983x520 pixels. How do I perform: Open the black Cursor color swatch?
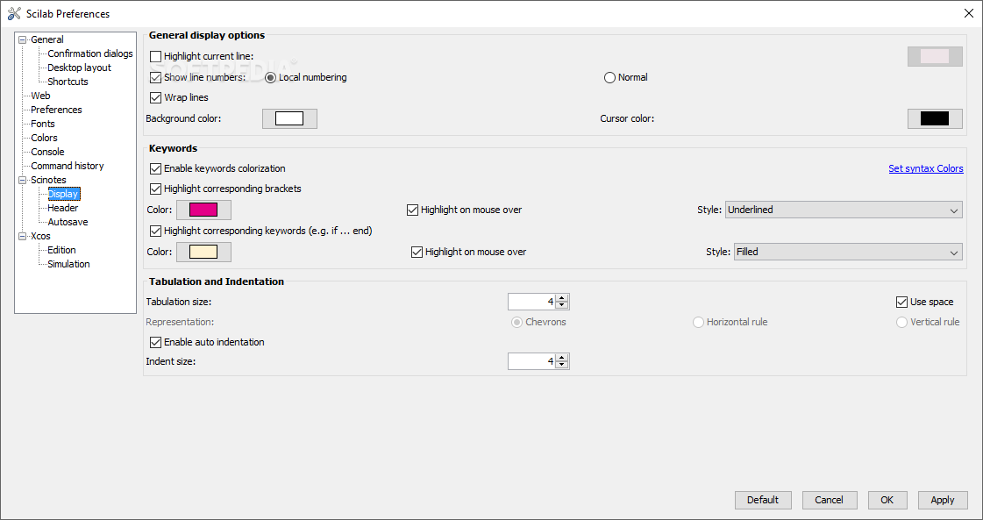click(x=935, y=118)
